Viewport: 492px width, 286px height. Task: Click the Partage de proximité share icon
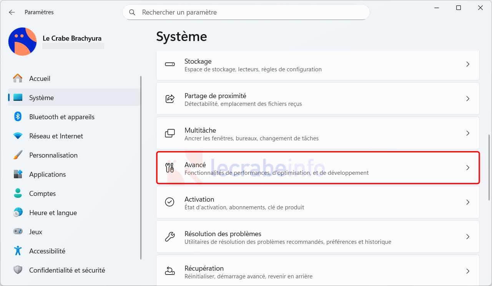point(170,99)
